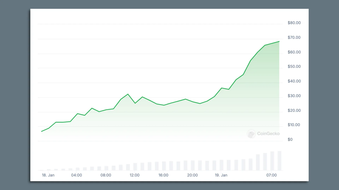Click the $30.00 price label
Viewport: 339px width, 190px height.
pos(294,96)
